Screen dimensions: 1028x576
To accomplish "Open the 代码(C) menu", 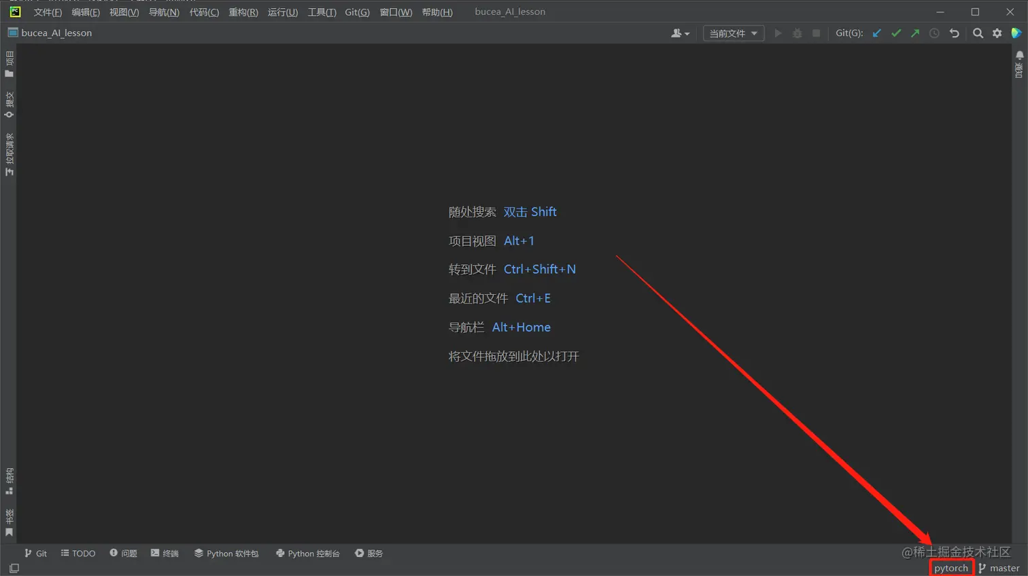I will pyautogui.click(x=204, y=12).
